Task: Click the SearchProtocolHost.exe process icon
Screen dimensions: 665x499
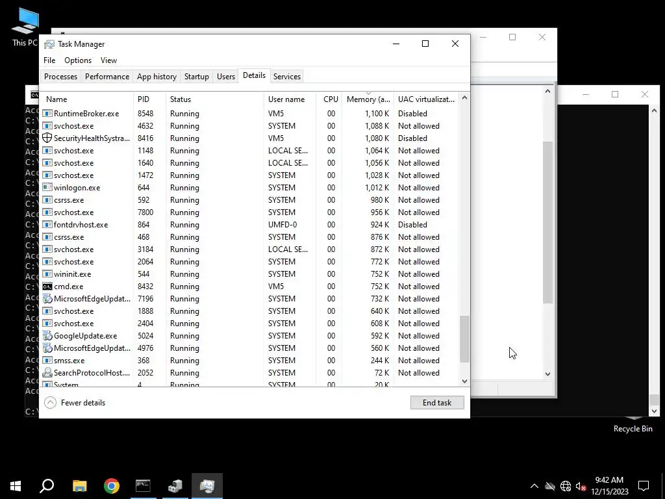Action: pyautogui.click(x=47, y=372)
